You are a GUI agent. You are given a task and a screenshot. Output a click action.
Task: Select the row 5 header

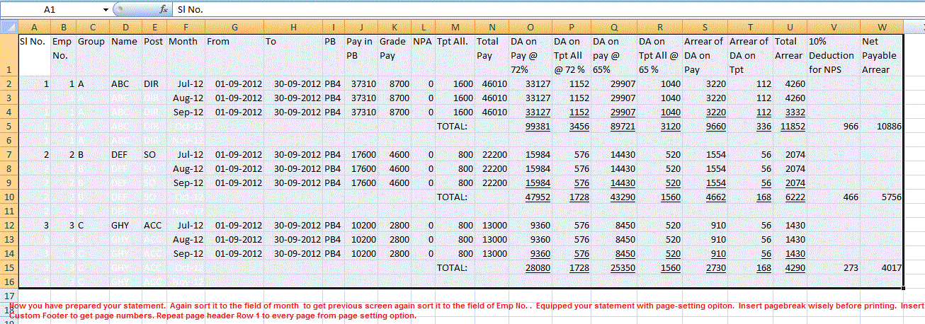tap(8, 126)
